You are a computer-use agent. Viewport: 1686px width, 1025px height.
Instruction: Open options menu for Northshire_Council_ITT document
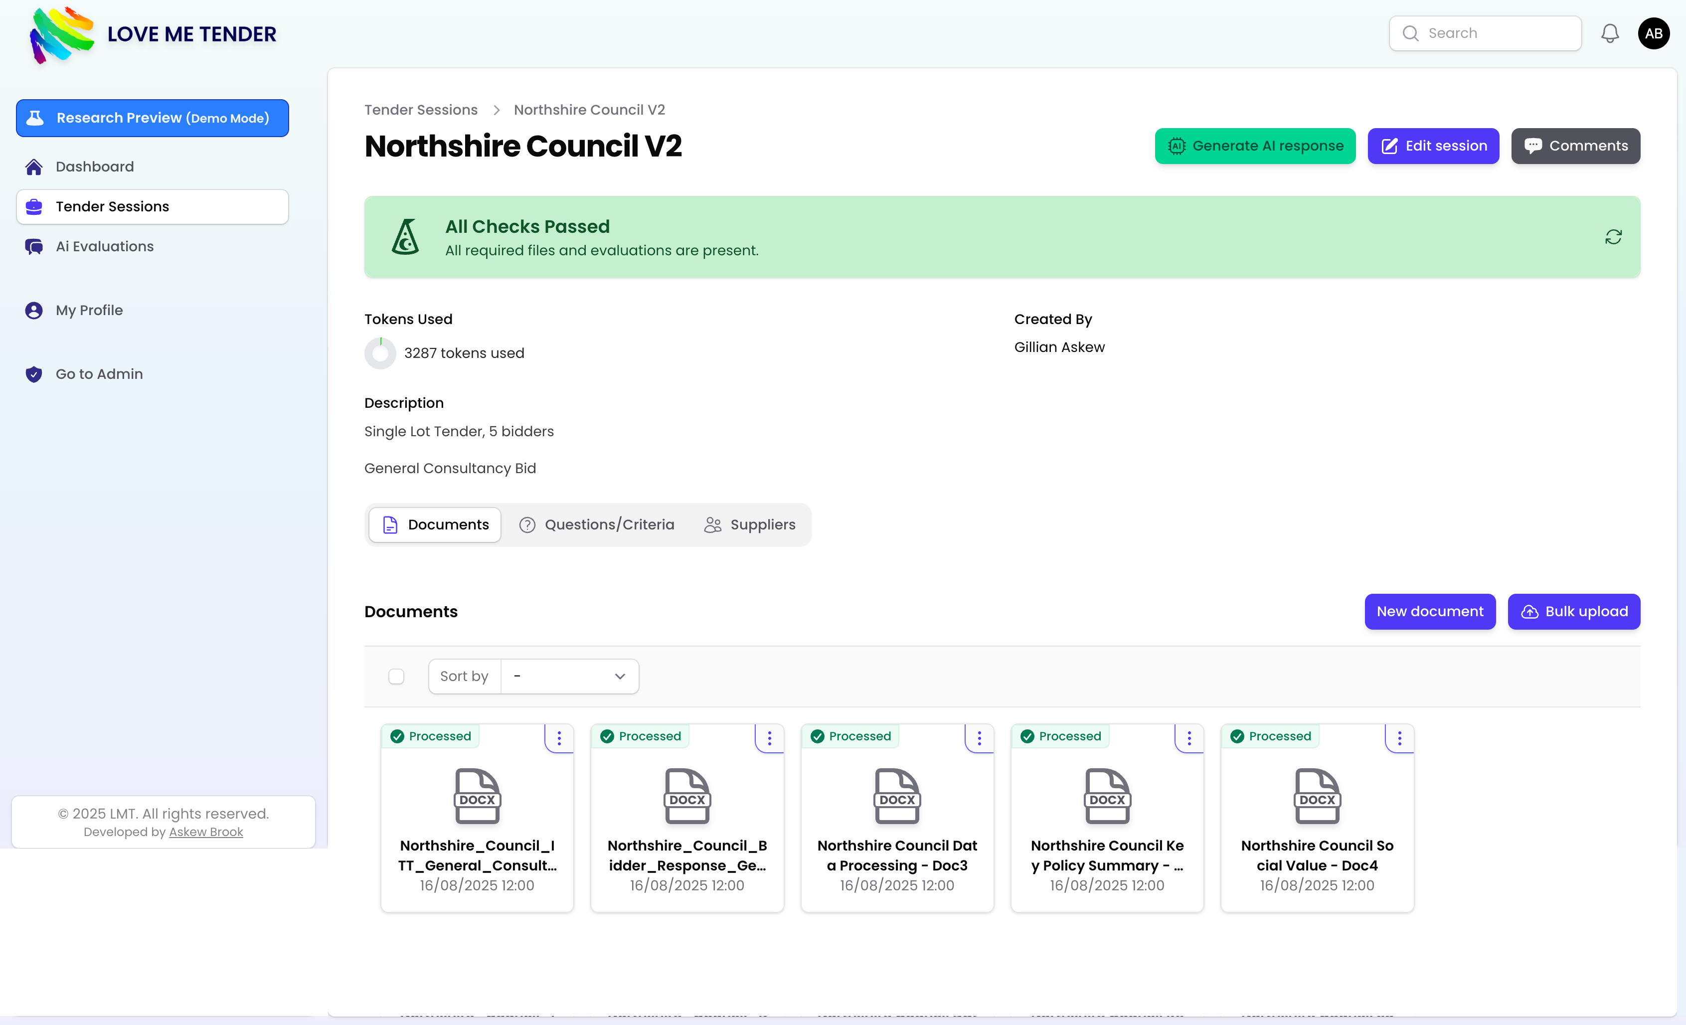[559, 738]
